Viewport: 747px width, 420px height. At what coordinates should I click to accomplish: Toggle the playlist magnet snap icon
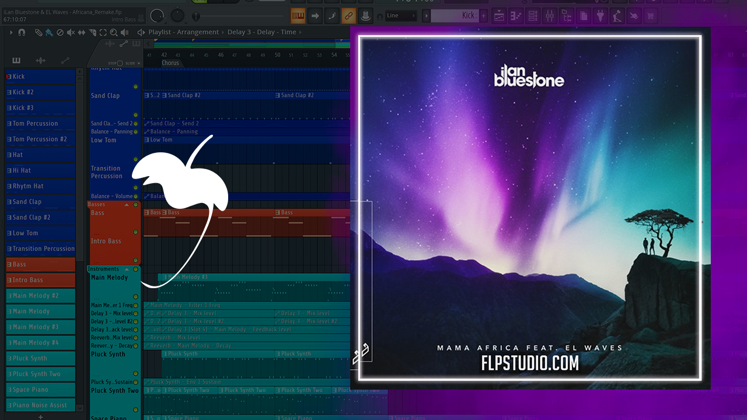[22, 33]
